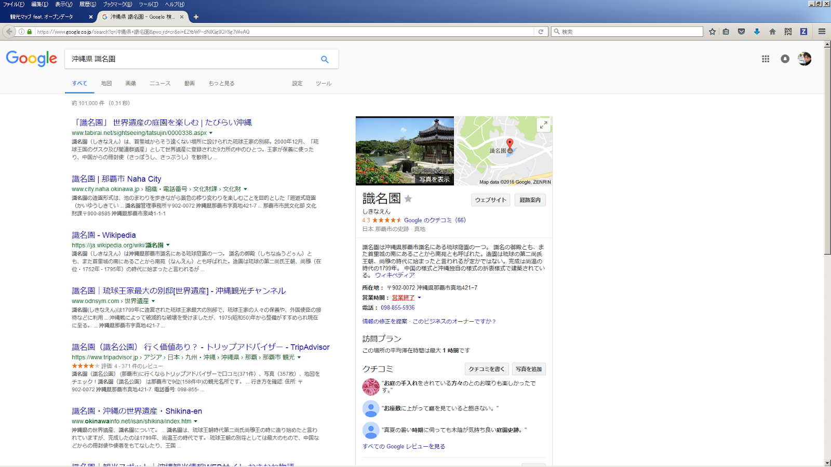831x467 pixels.
Task: Show bookmarks list icon in toolbar
Action: (726, 32)
